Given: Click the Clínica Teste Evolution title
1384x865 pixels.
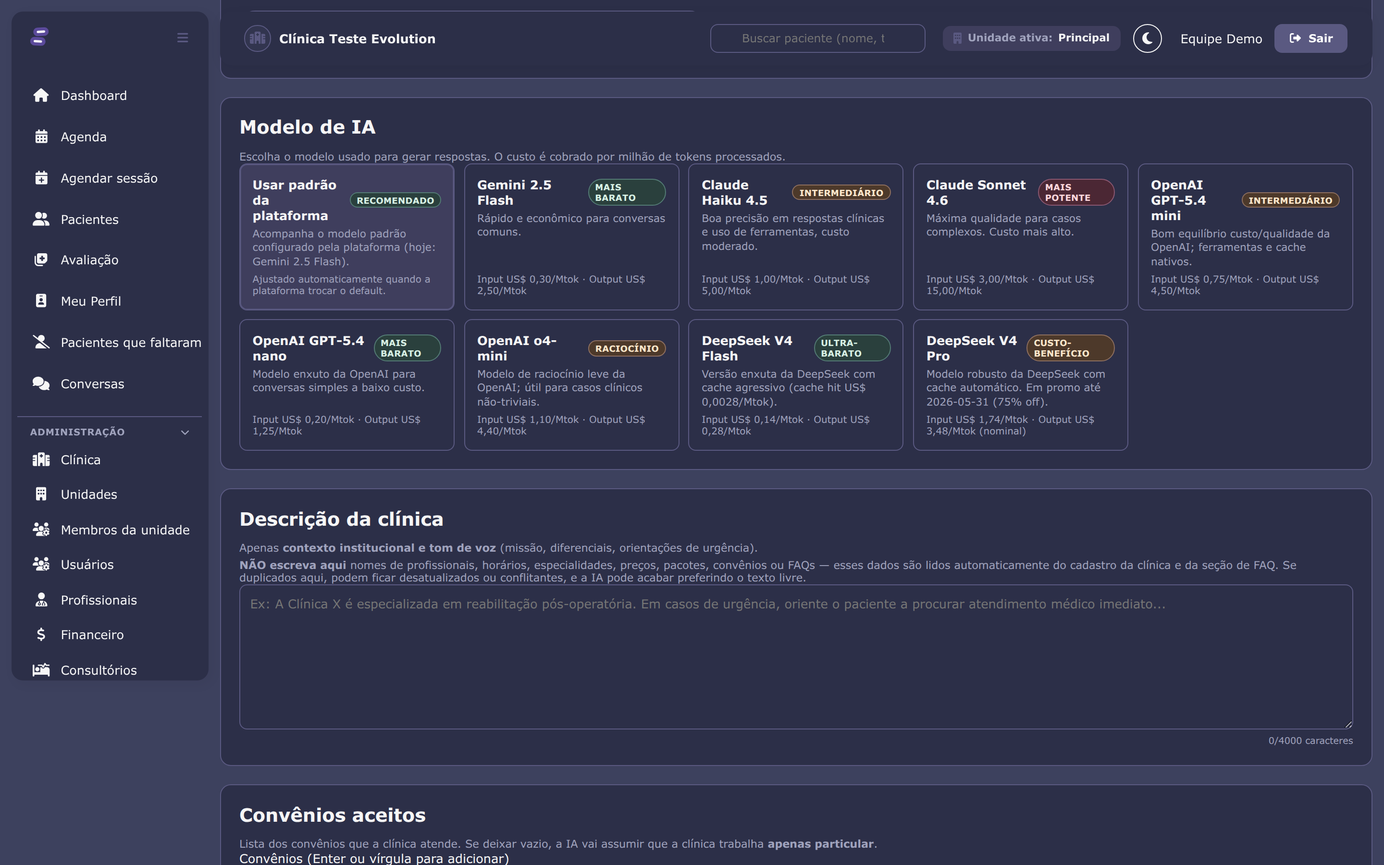Looking at the screenshot, I should [x=357, y=39].
